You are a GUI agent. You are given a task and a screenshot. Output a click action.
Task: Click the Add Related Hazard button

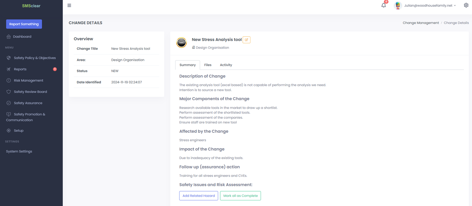coord(199,196)
